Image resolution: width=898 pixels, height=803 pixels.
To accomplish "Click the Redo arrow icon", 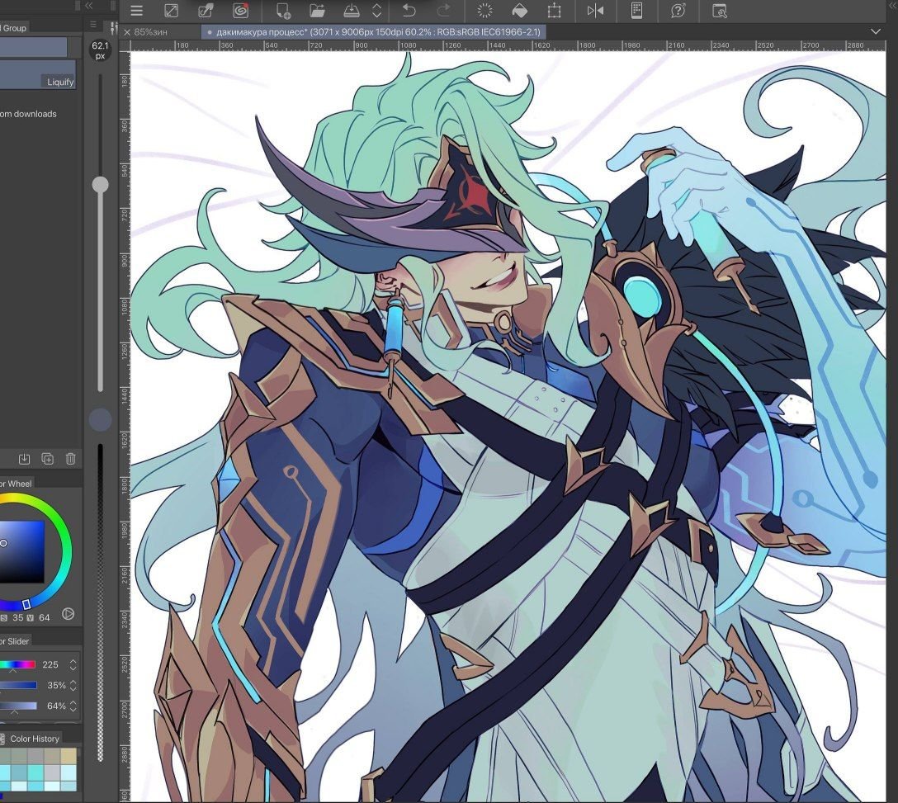I will 444,10.
